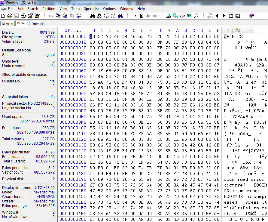Click the arrow-into-page Go To icon
This screenshot has width=268, height=222.
click(141, 16)
